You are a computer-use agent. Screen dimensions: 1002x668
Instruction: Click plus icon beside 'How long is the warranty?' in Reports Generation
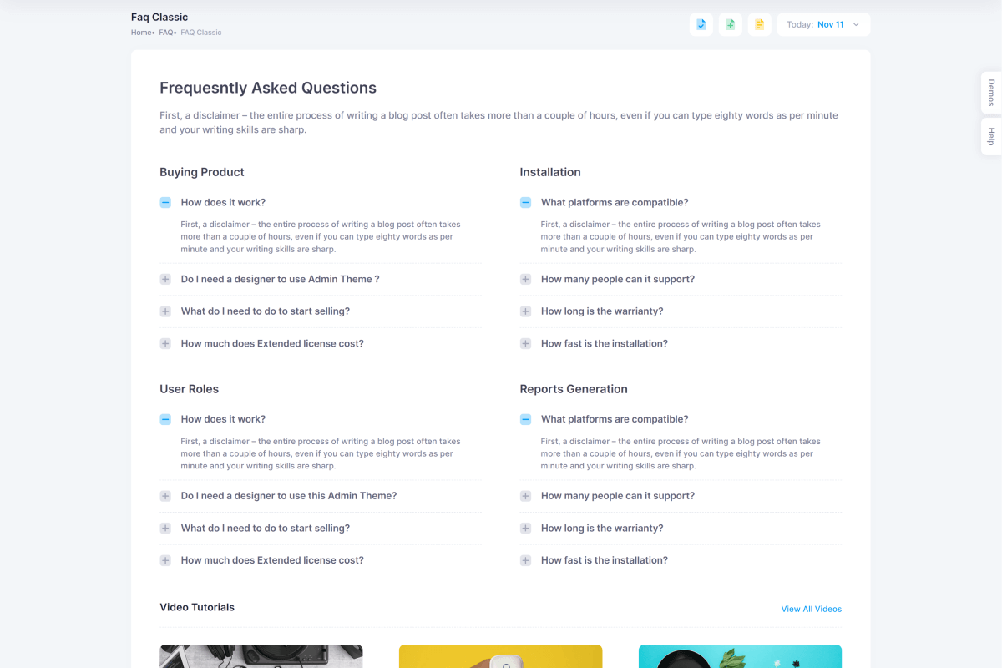[x=525, y=529]
